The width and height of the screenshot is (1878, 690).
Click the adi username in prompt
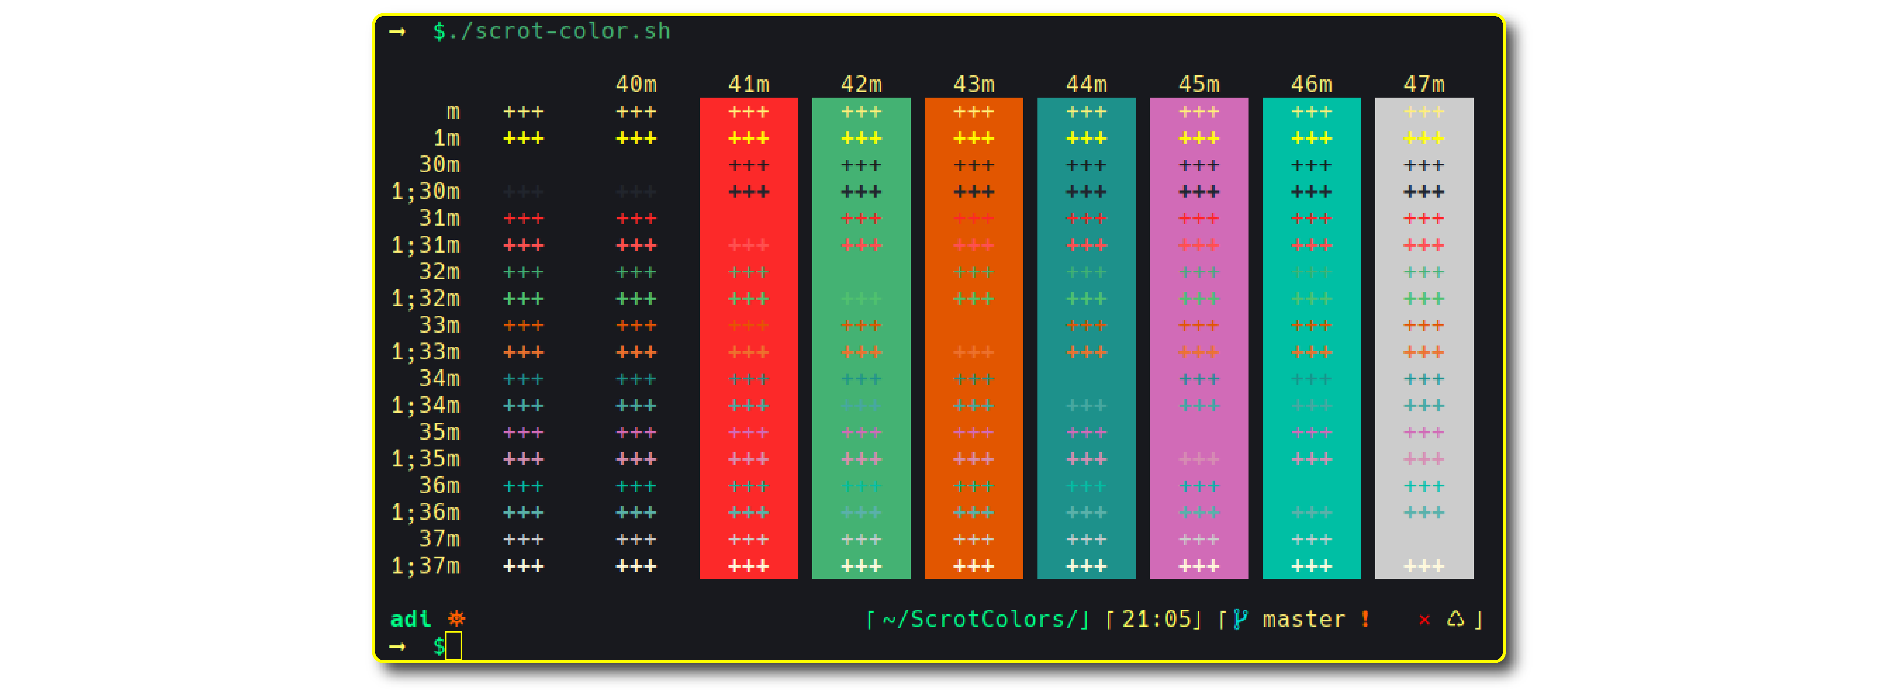pos(410,619)
